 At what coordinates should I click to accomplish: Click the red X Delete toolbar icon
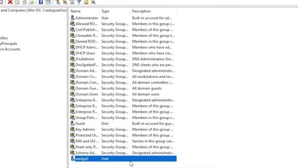[x=10, y=2]
